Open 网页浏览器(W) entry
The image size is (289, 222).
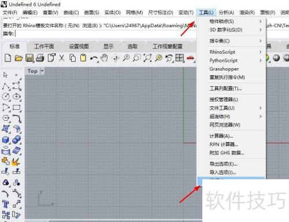point(231,125)
